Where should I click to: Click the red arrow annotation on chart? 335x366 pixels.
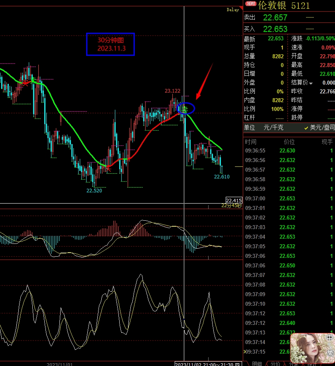[x=205, y=81]
